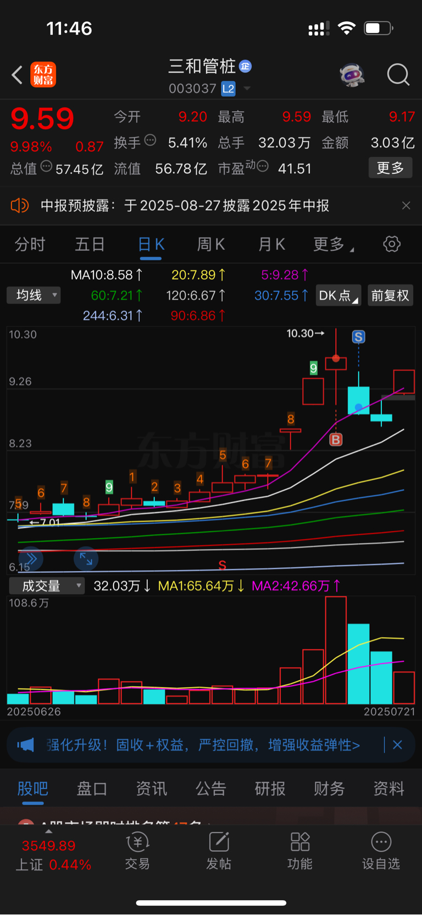Tap the search magnifier icon
This screenshot has height=915, width=422.
click(x=398, y=75)
